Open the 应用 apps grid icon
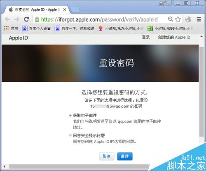This screenshot has height=171, width=206. point(7,28)
